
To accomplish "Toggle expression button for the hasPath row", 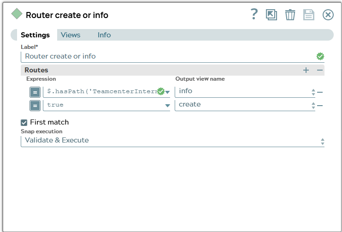I will [35, 92].
